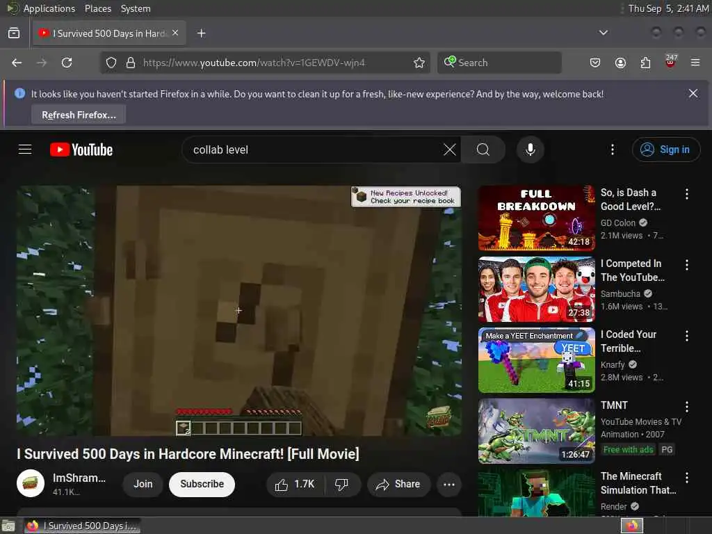Click Join channel membership button
The width and height of the screenshot is (712, 534).
pyautogui.click(x=143, y=484)
